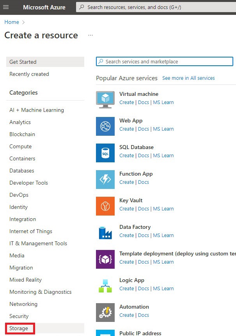The image size is (236, 336).
Task: Open the Security category
Action: (19, 316)
